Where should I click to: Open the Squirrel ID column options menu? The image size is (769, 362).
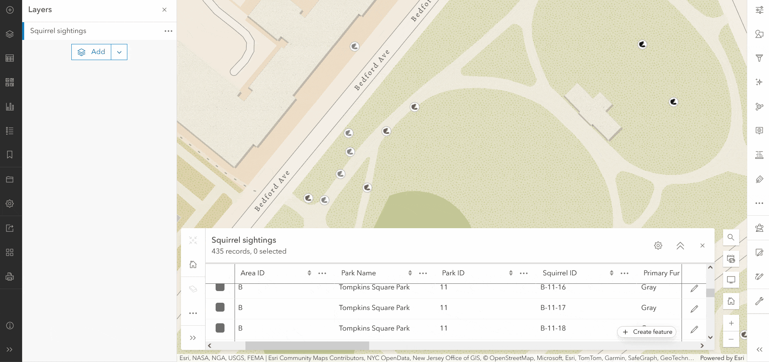tap(625, 273)
